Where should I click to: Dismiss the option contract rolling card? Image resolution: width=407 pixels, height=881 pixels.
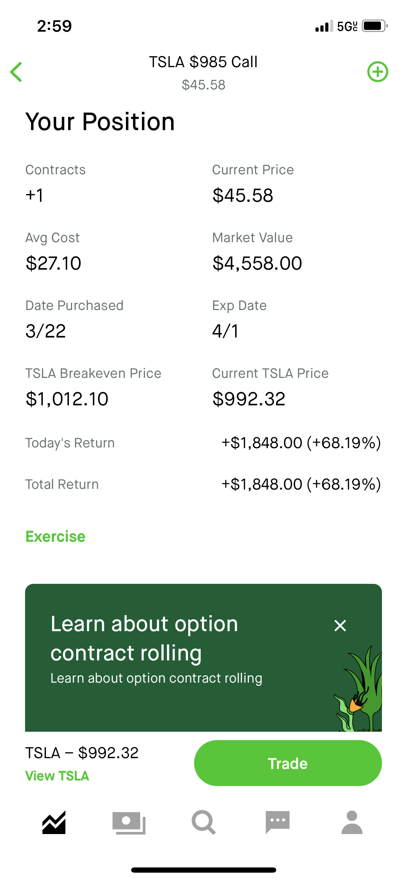[x=340, y=625]
